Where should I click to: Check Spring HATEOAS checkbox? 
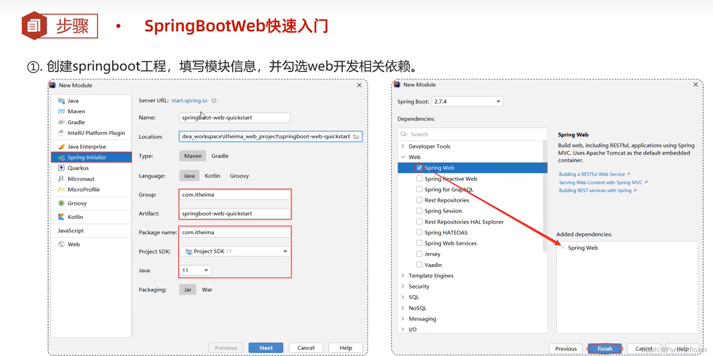[x=419, y=232]
